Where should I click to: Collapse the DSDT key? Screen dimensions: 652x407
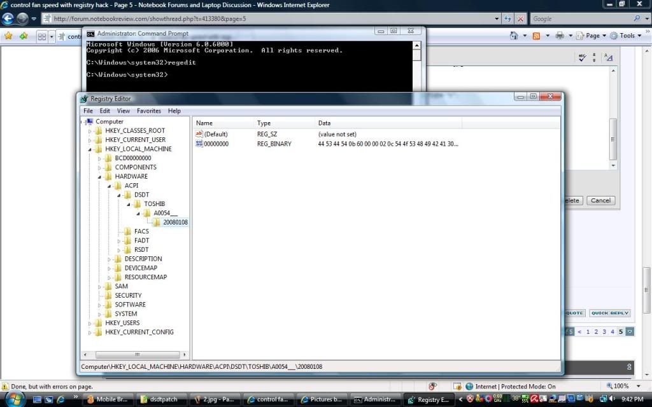(119, 195)
